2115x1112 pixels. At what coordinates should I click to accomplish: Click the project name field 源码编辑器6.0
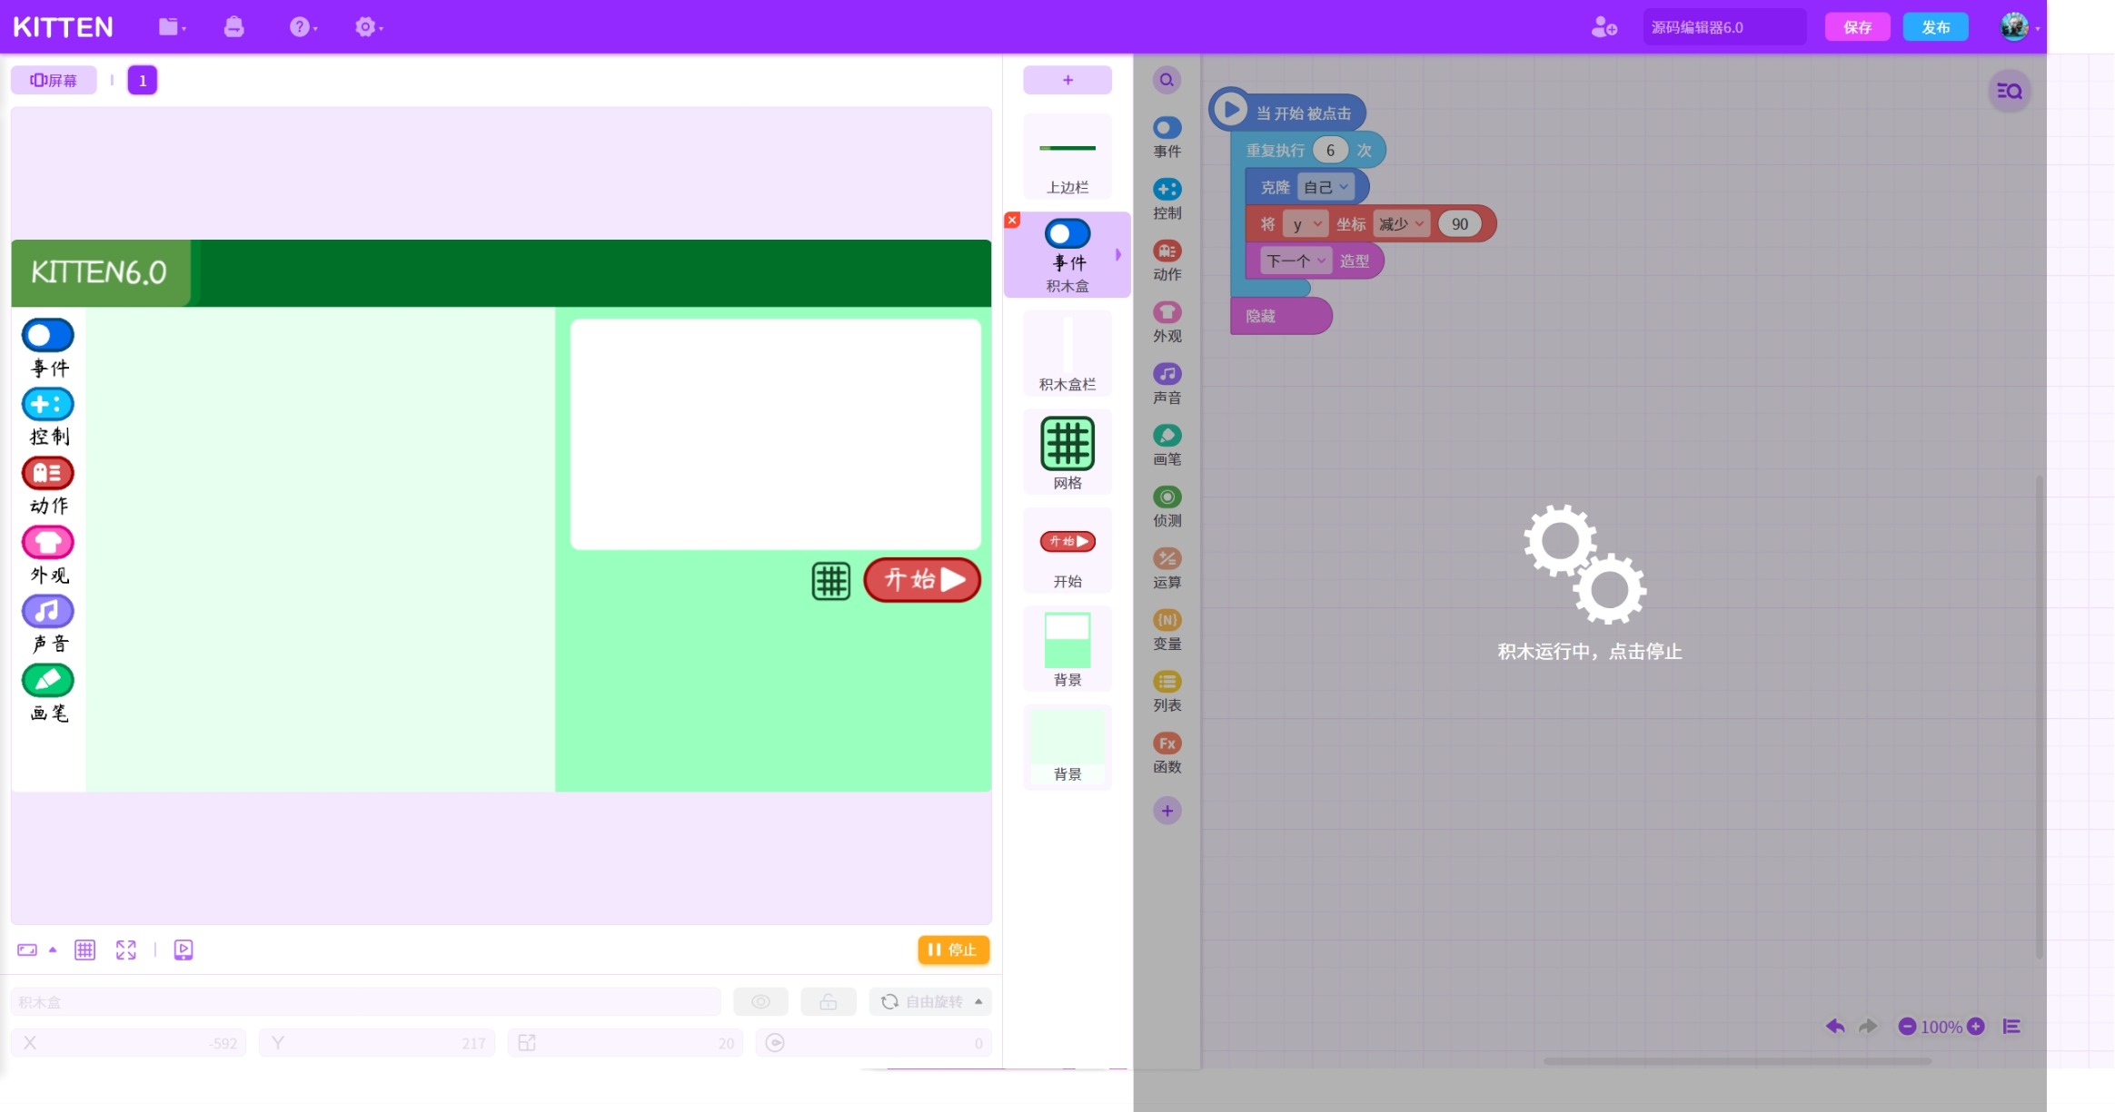(x=1723, y=27)
